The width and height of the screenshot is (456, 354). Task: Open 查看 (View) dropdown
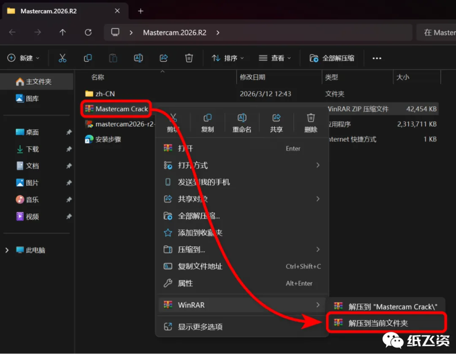[275, 58]
